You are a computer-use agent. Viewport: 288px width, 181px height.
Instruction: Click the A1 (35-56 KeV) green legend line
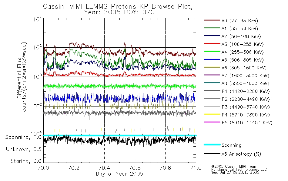pos(212,28)
